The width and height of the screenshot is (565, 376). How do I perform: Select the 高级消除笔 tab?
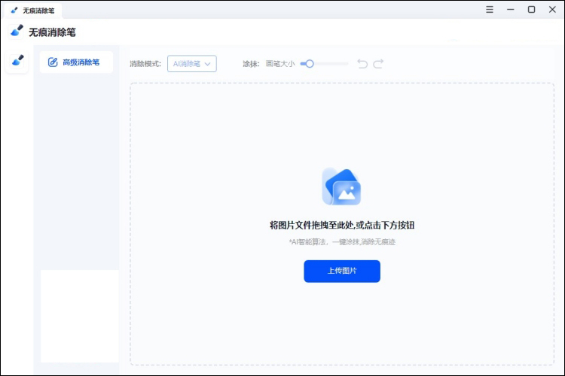click(x=76, y=62)
